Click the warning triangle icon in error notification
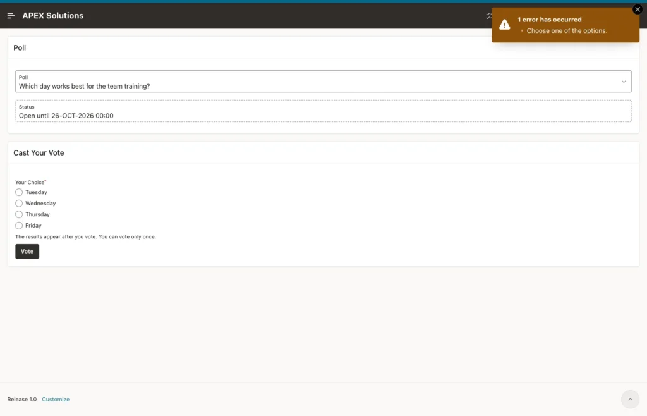Screen dimensions: 647x416 (x=504, y=25)
